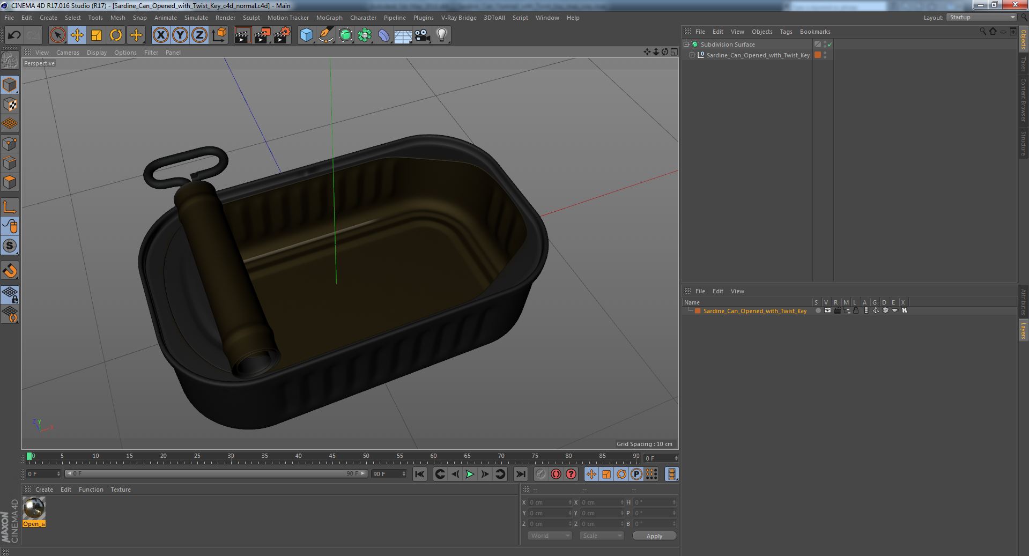Toggle X axis lock
1029x556 pixels.
click(x=160, y=35)
